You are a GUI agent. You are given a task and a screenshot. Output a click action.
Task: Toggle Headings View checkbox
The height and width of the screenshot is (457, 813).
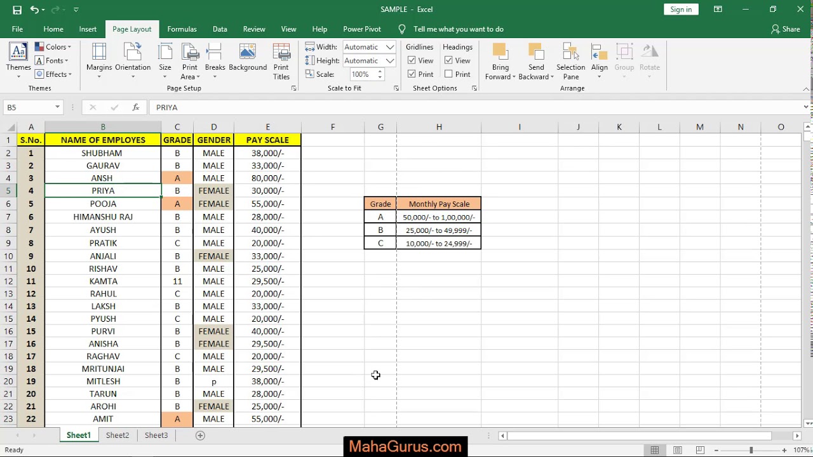point(449,60)
